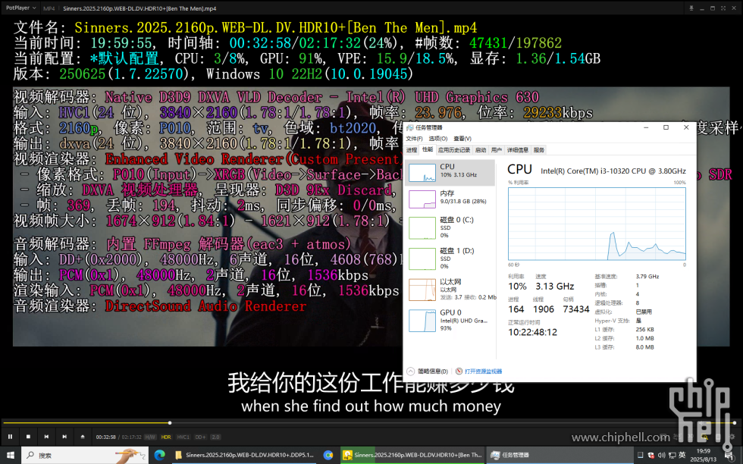Click the Intel(R) Core(TM) i3-10320 CPU label
Screen dimensions: 743x464
coord(613,171)
